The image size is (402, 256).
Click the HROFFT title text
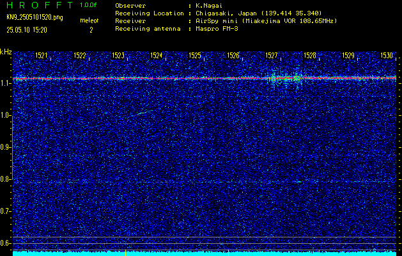tap(40, 5)
